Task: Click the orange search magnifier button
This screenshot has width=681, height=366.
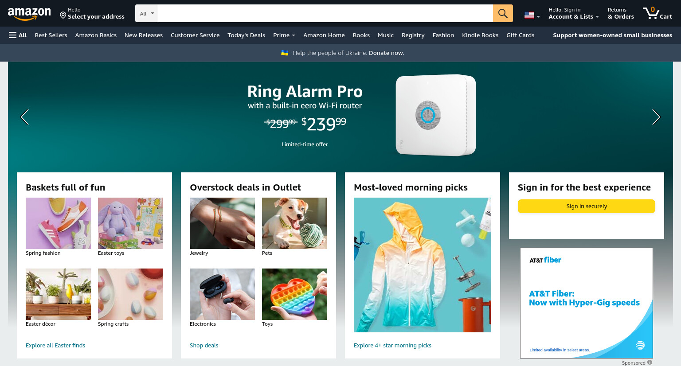Action: (x=503, y=13)
